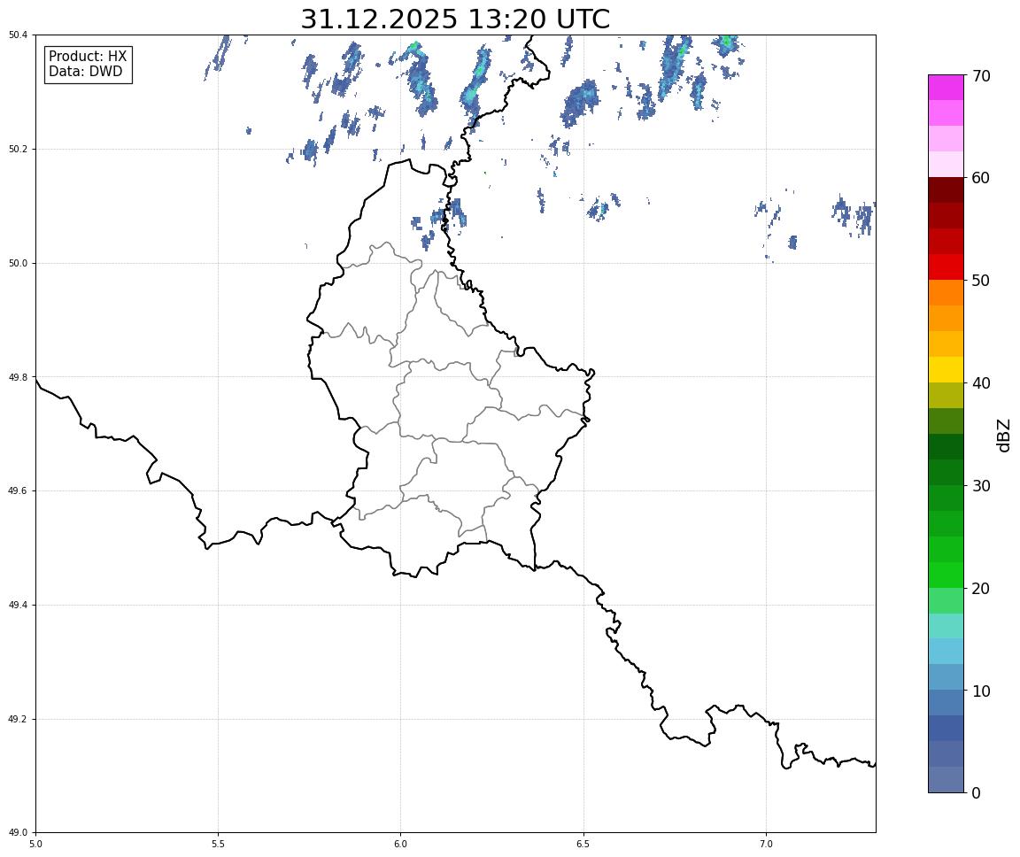Image resolution: width=1020 pixels, height=857 pixels.
Task: Click the longitude axis label 6.5
Action: click(x=583, y=844)
